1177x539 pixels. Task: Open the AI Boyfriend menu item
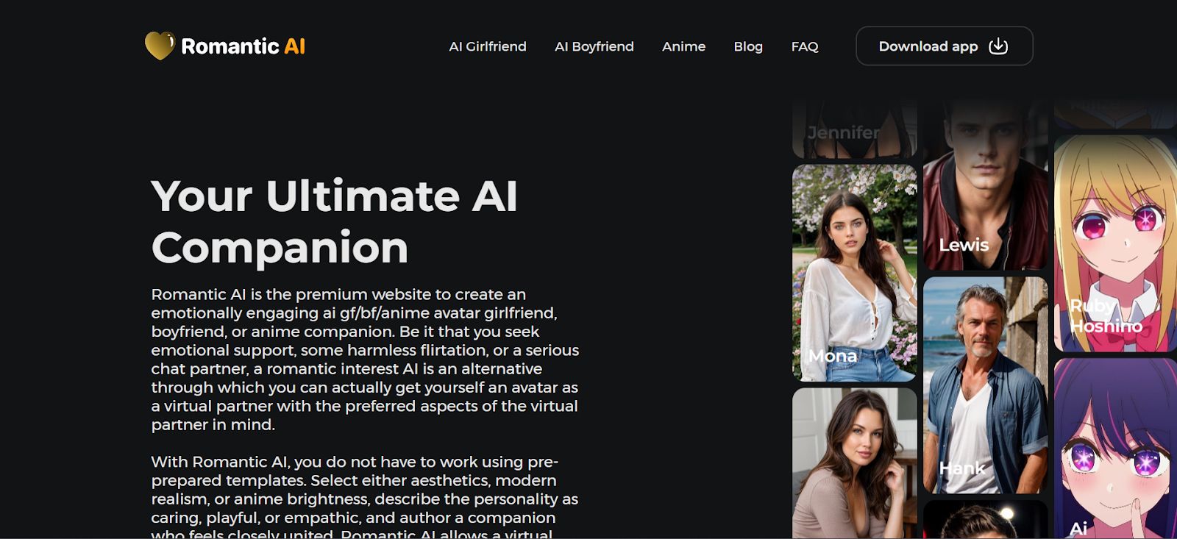[x=594, y=46]
